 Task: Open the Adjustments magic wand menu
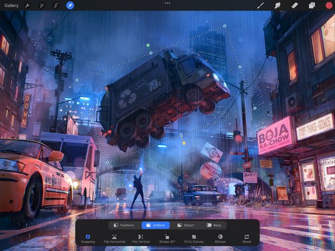(x=41, y=6)
